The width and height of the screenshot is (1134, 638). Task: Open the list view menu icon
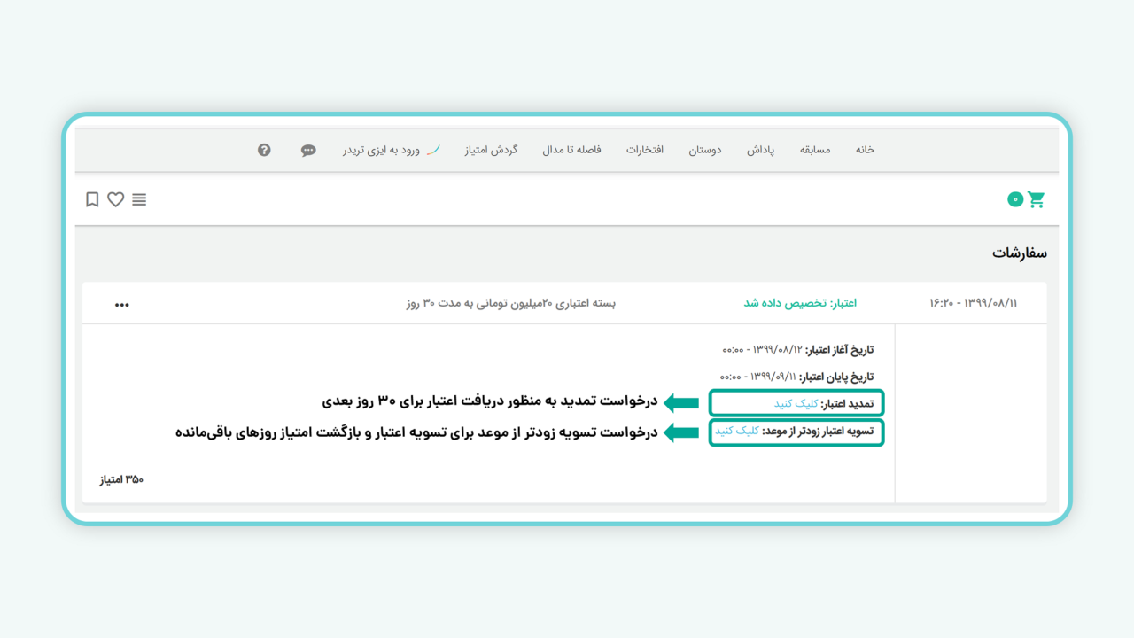tap(139, 199)
